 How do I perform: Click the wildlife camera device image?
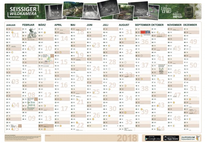[189, 12]
